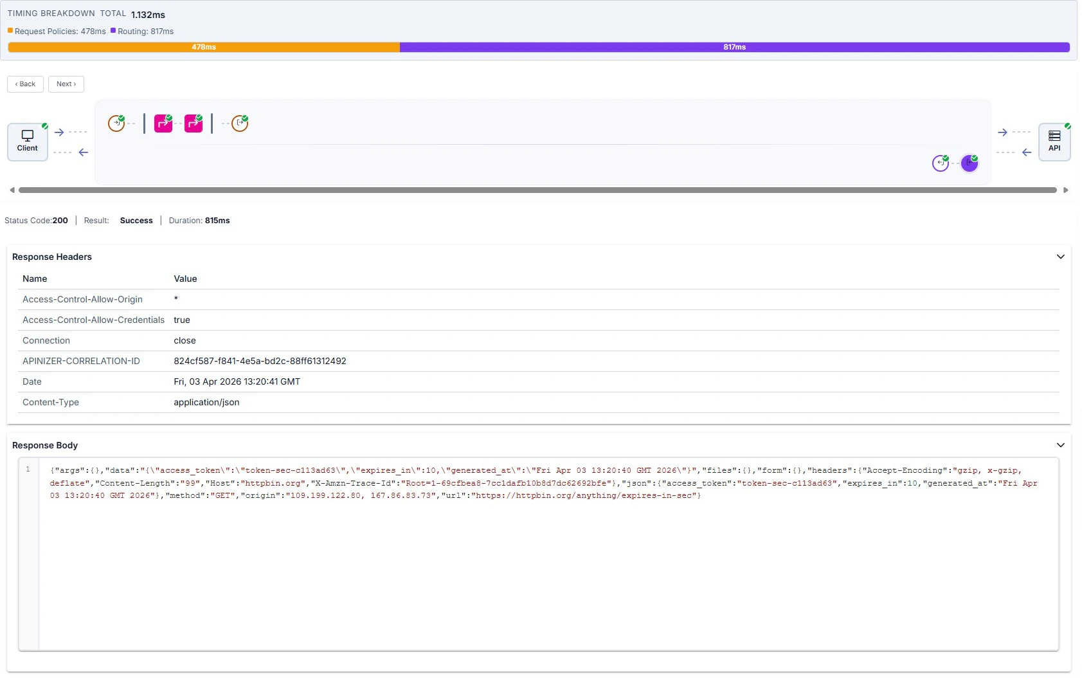Toggle the Routing legend entry

[x=143, y=31]
